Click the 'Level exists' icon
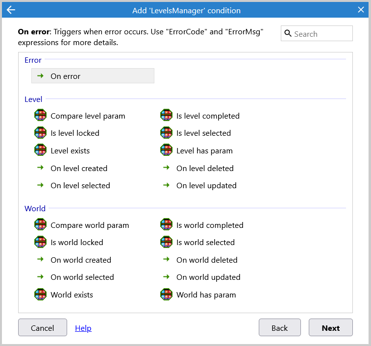Image resolution: width=371 pixels, height=346 pixels. pyautogui.click(x=40, y=150)
